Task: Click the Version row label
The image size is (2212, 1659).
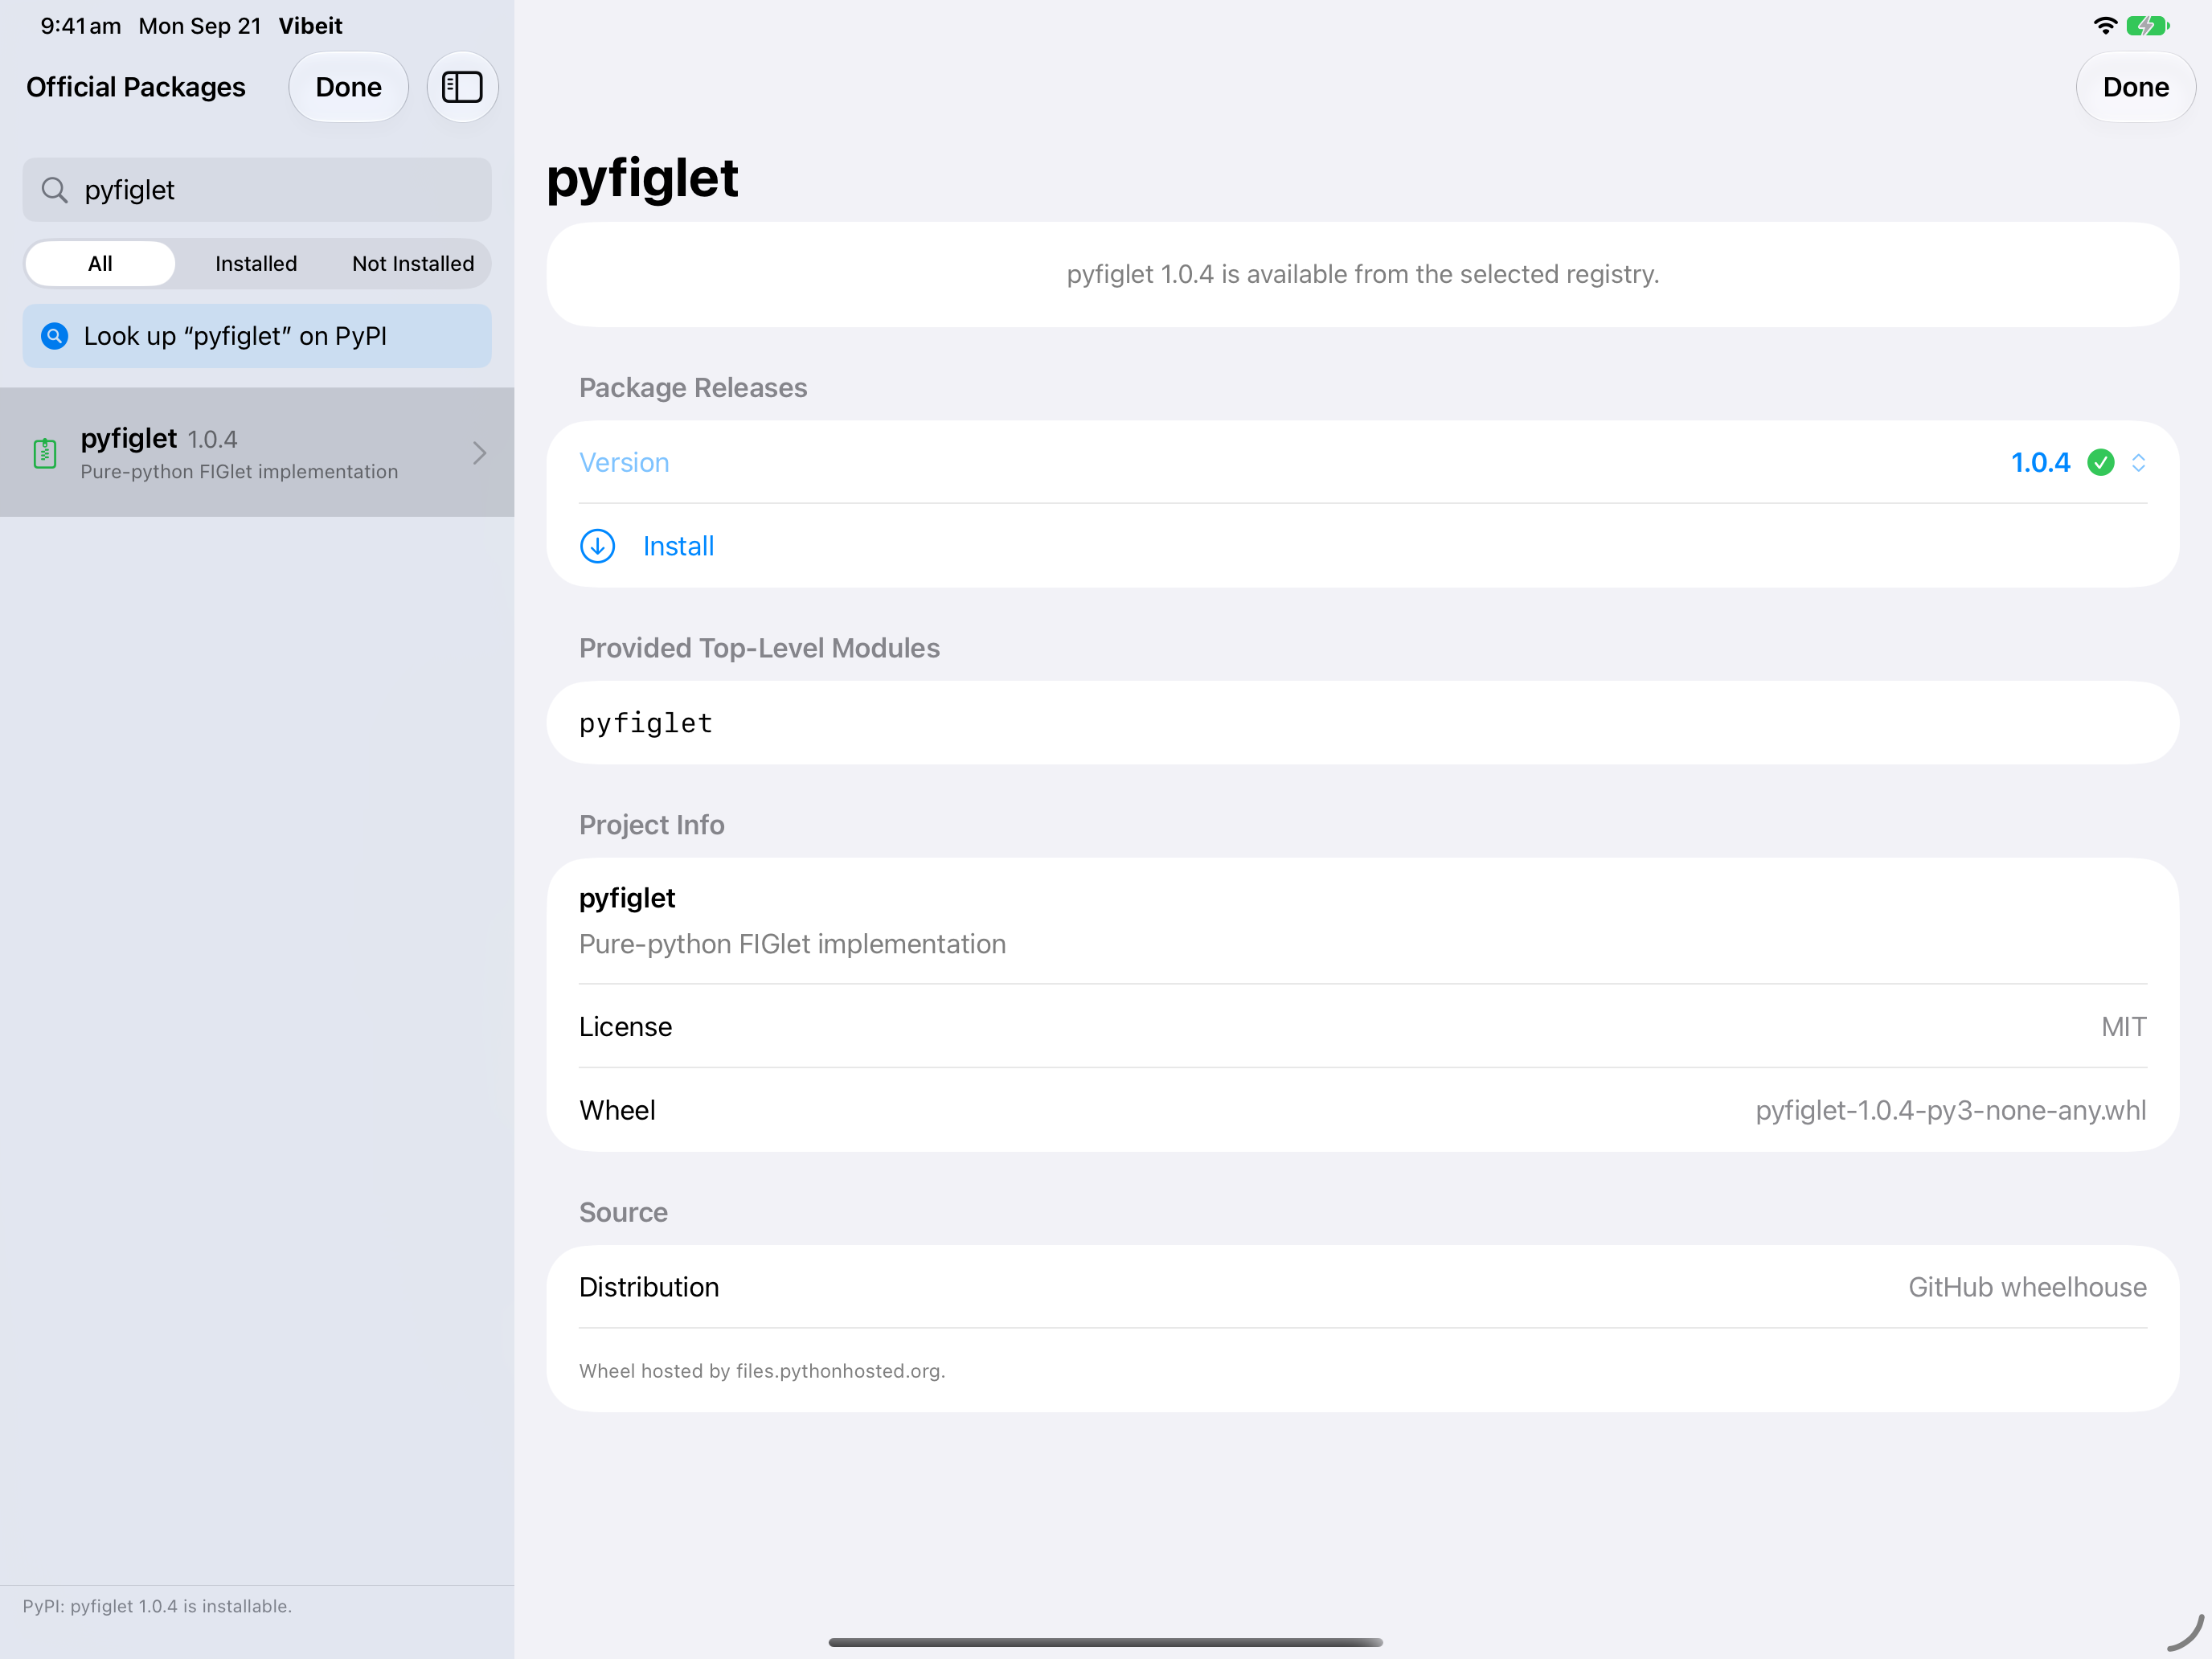Action: pyautogui.click(x=624, y=462)
